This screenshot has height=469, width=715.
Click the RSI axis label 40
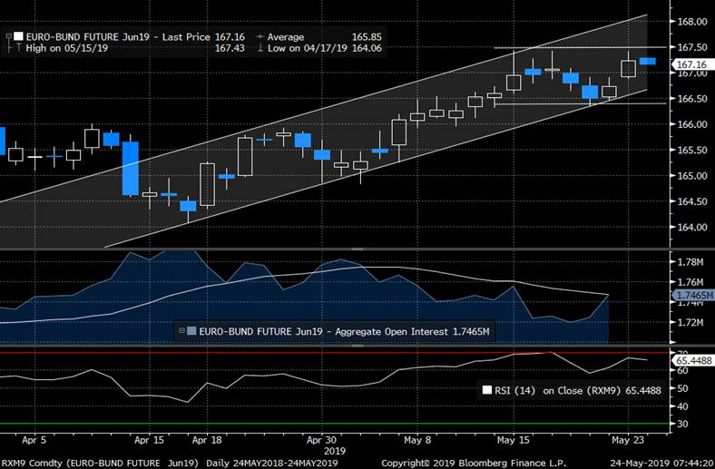coord(682,406)
